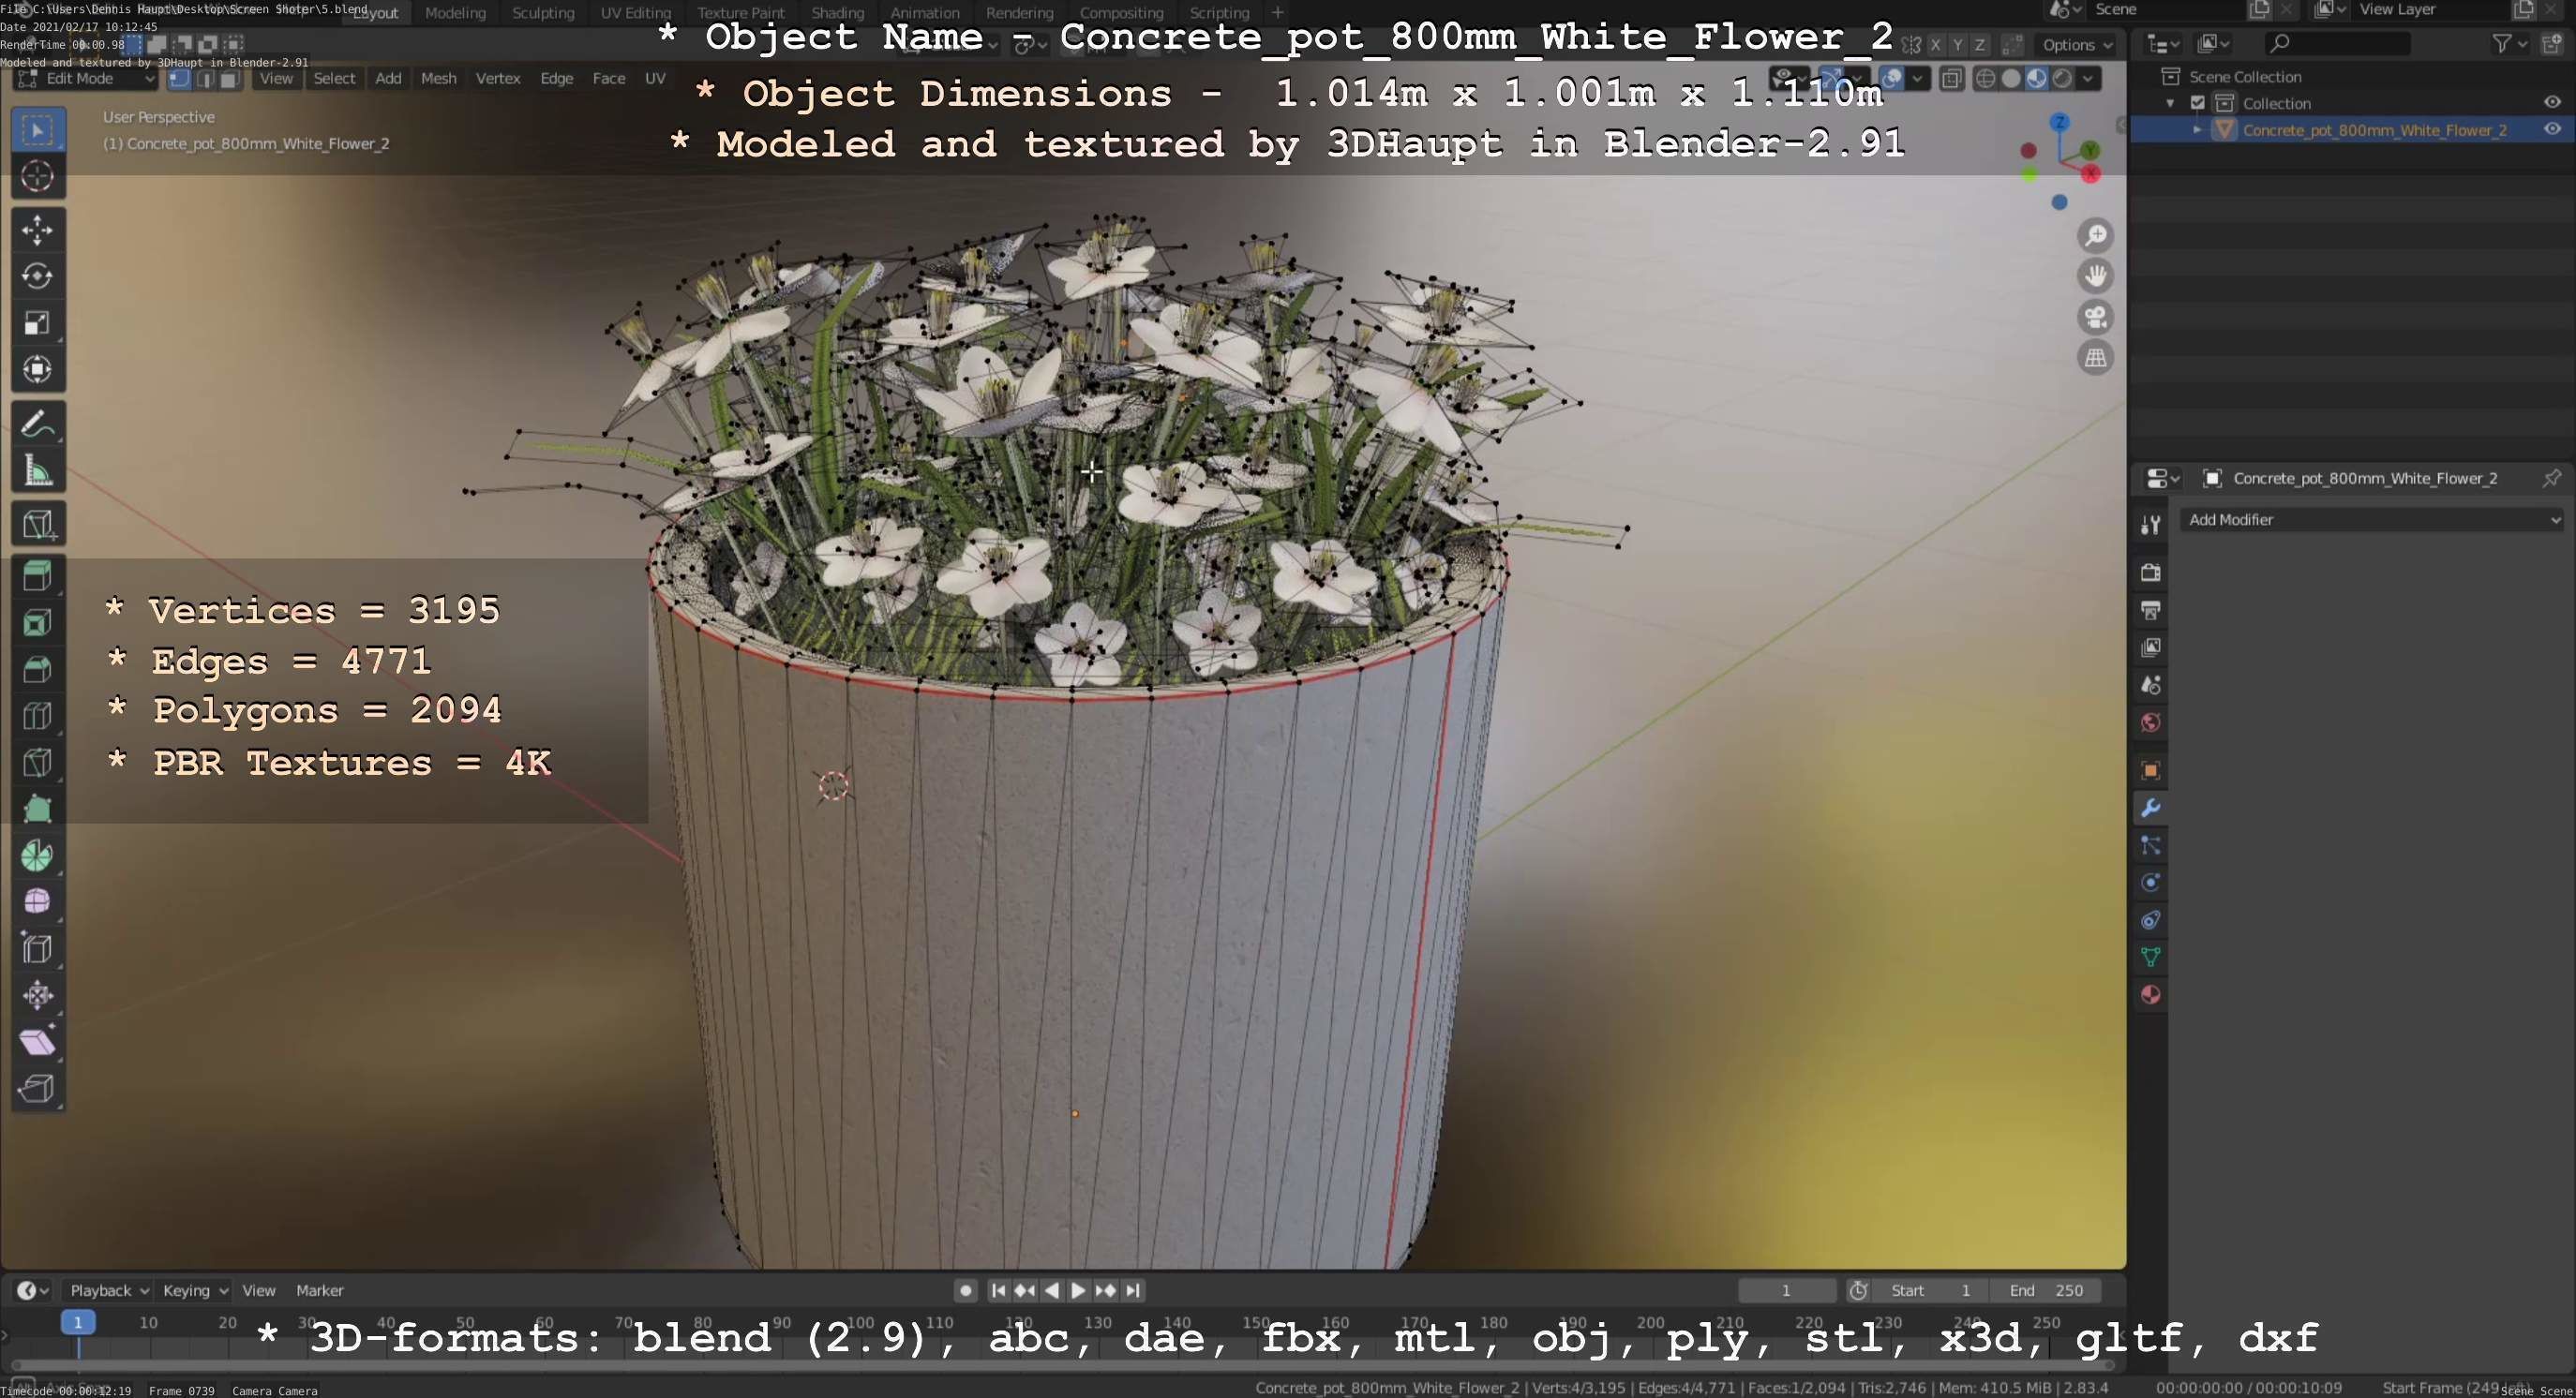Select the Extrude Region tool

(38, 576)
